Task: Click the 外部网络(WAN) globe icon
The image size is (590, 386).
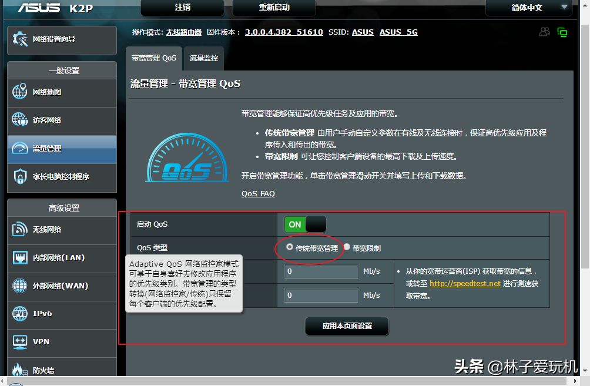Action: [19, 286]
